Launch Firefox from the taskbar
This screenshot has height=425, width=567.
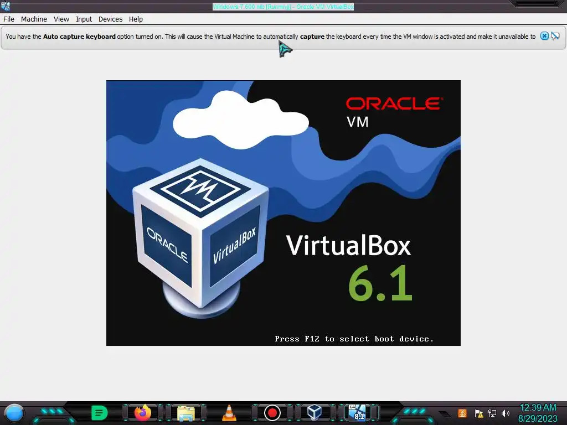tap(142, 413)
